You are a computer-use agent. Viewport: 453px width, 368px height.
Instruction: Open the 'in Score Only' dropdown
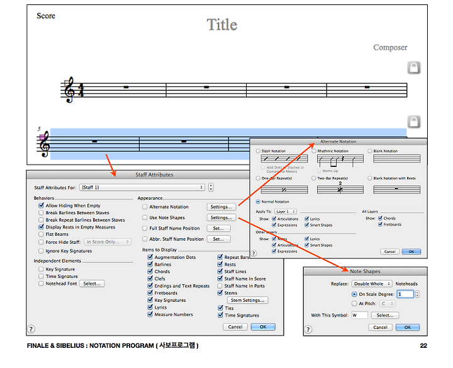tap(108, 242)
